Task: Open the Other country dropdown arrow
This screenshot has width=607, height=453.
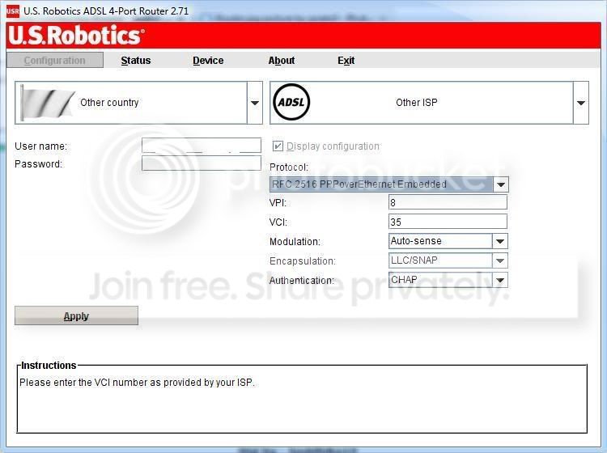Action: (x=255, y=103)
